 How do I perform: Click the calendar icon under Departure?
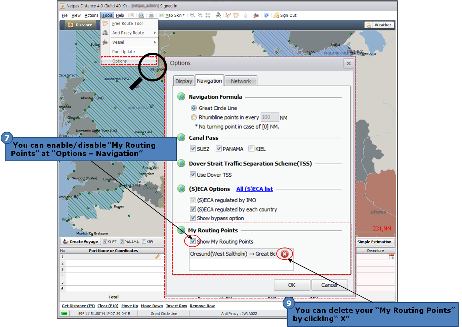[x=392, y=257]
